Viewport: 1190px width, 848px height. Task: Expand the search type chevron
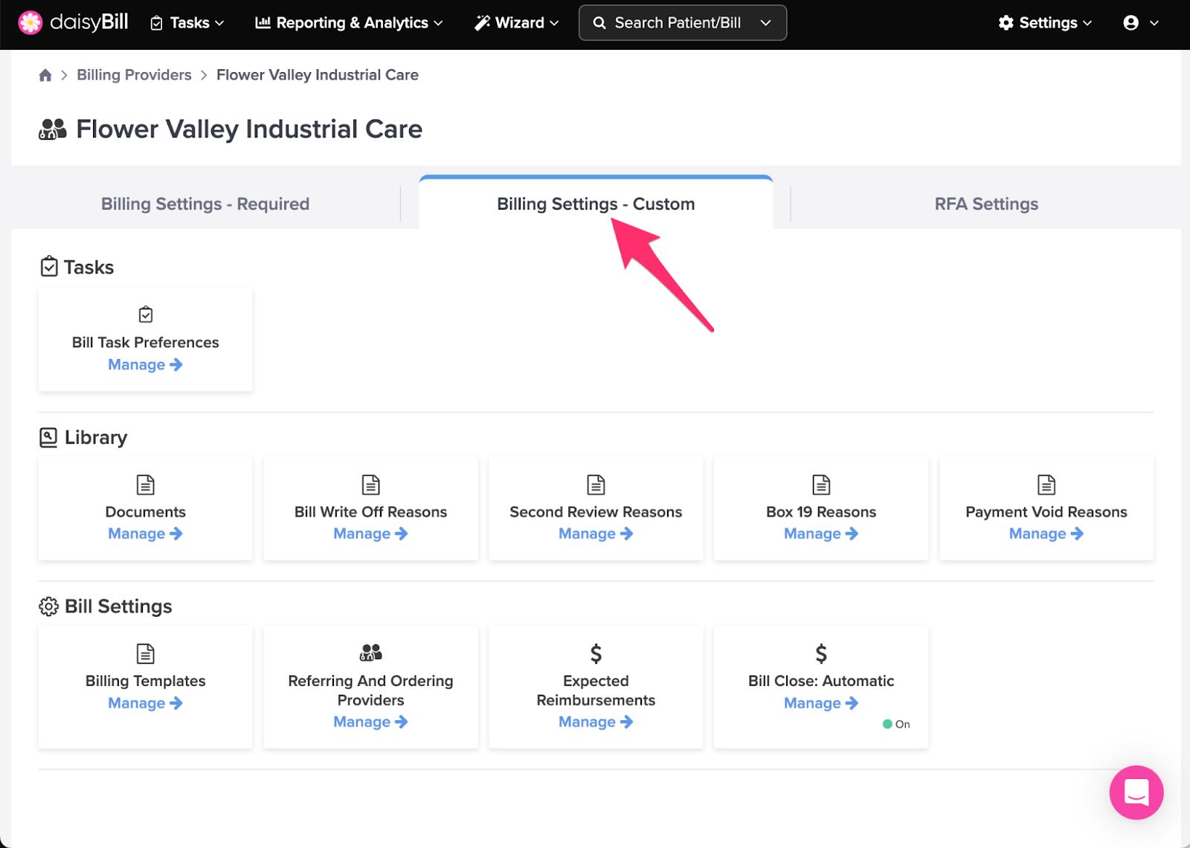[x=765, y=23]
